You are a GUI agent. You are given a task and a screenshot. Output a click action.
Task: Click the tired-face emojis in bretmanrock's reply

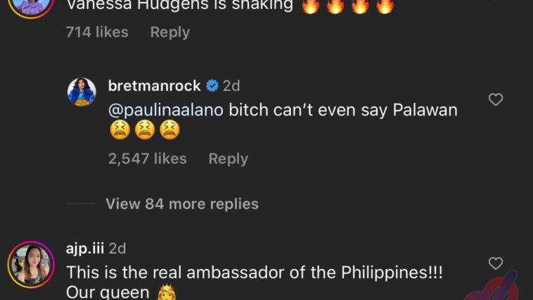(145, 130)
